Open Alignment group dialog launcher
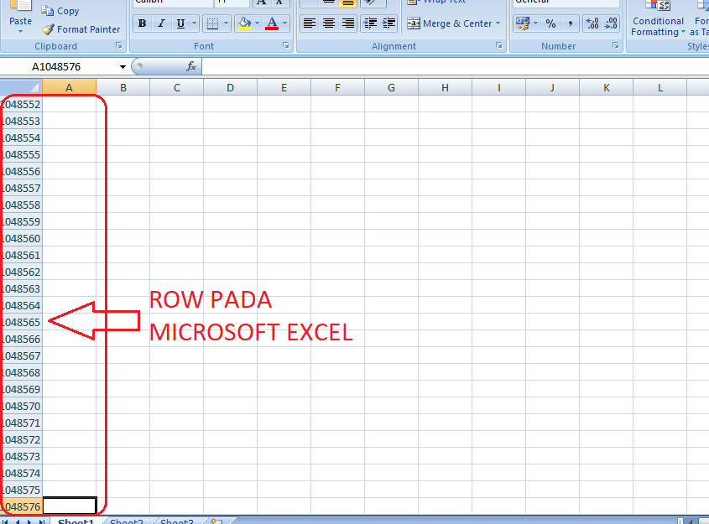 pyautogui.click(x=498, y=45)
